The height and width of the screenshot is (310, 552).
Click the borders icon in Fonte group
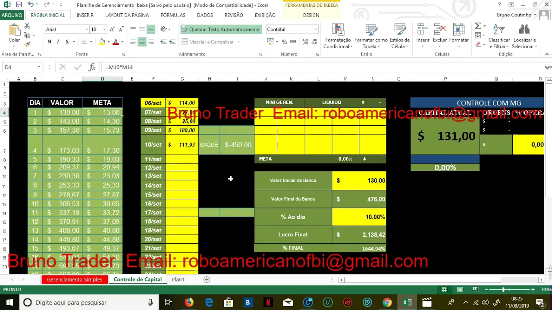click(x=85, y=42)
